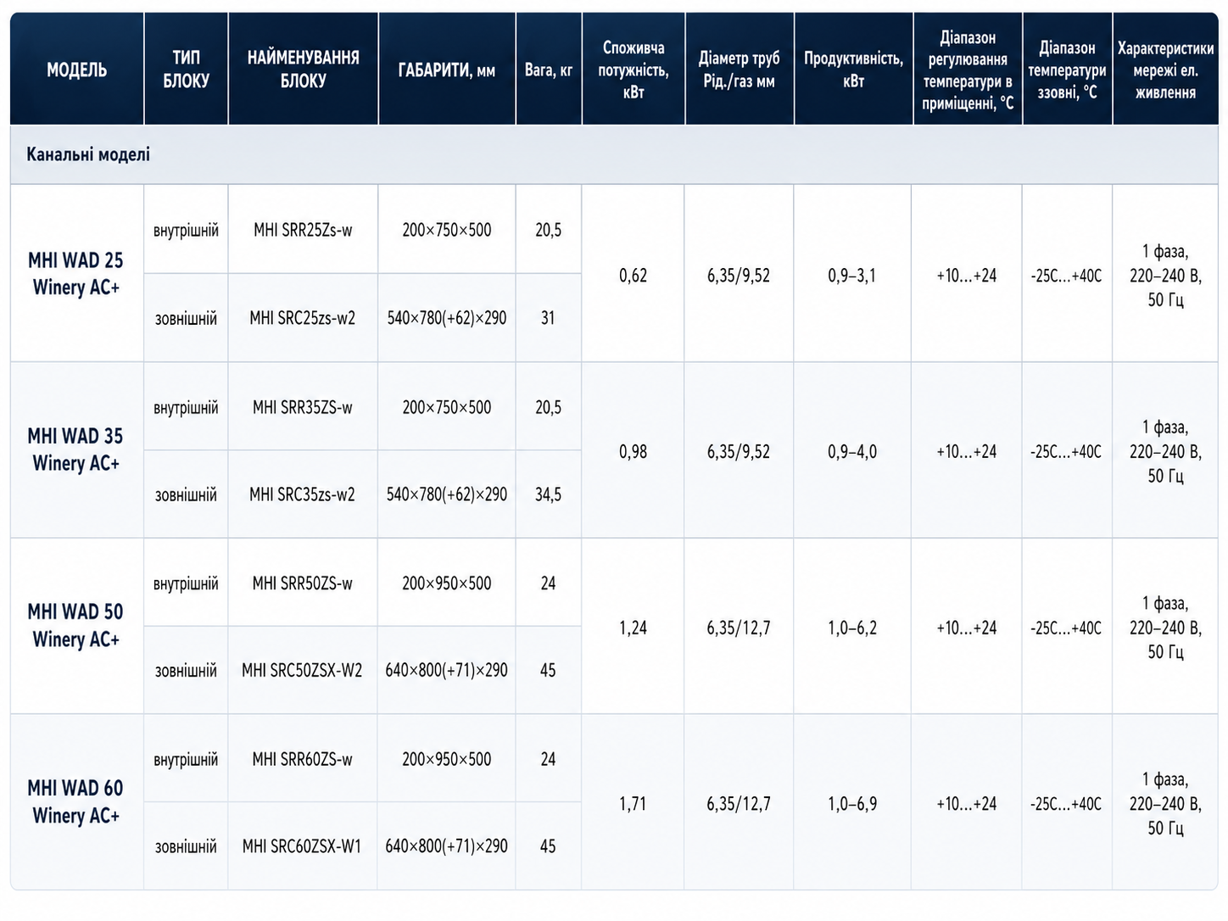Click the "24" weight in the SRR50ZS-w row

549,583
